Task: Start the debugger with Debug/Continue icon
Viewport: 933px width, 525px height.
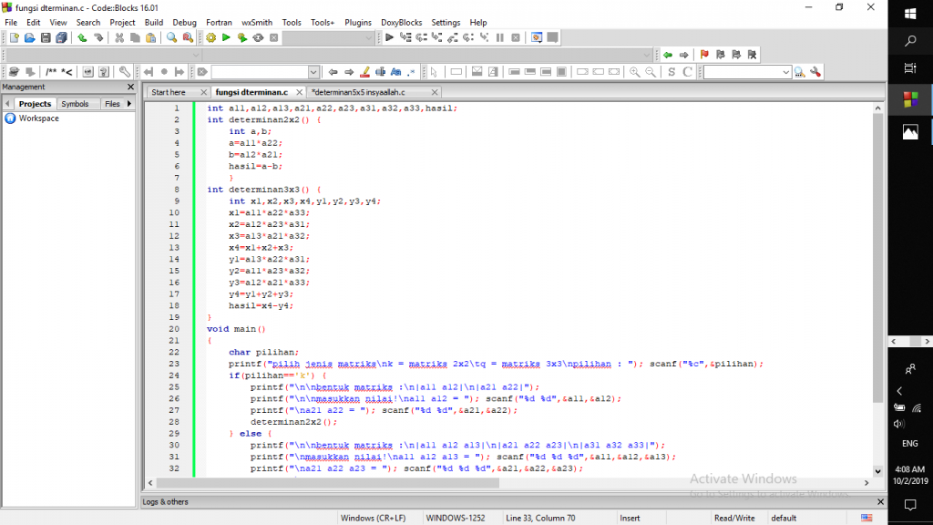Action: [x=390, y=38]
